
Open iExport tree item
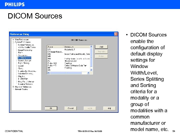pos(21,66)
